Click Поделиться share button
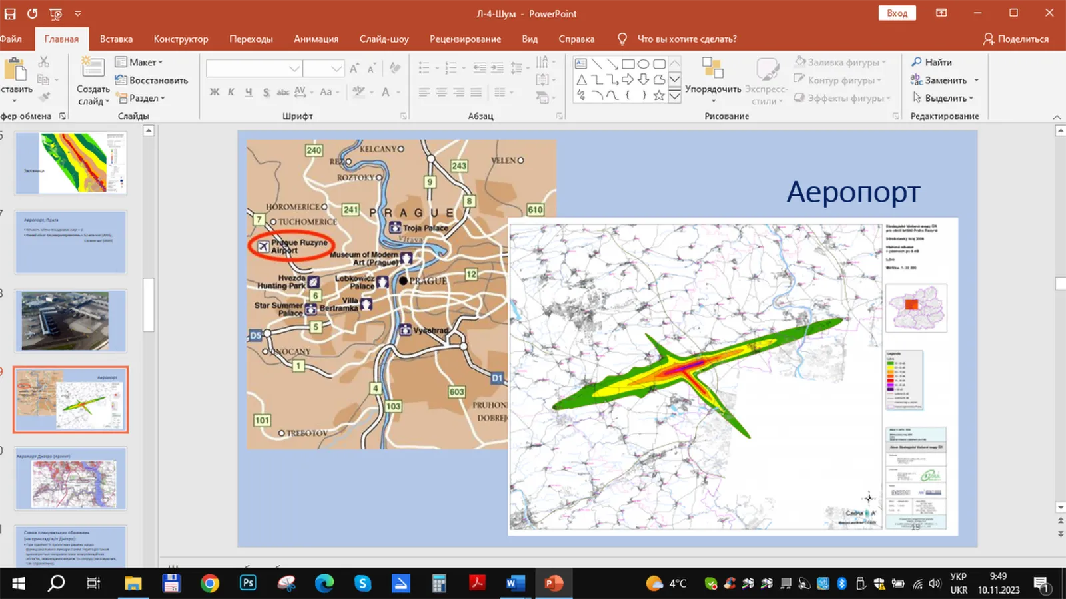 coord(1015,39)
